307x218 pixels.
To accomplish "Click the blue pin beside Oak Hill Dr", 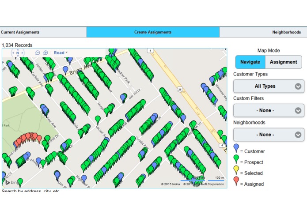I will pos(123,98).
